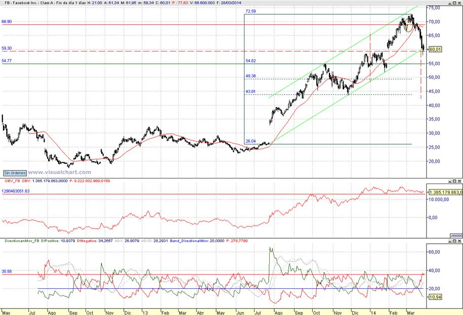This screenshot has width=463, height=315.
Task: Click the 20,00 price axis label
Action: 434,161
